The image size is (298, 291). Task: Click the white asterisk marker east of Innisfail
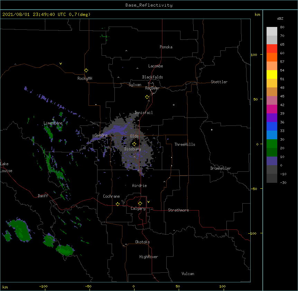174,105
